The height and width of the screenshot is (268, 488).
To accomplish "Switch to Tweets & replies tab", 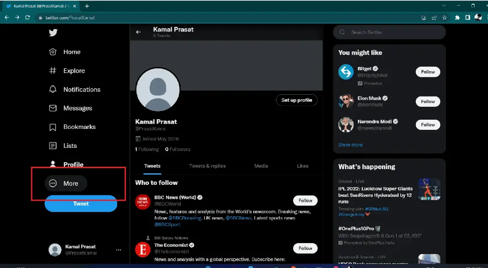I will coord(207,166).
